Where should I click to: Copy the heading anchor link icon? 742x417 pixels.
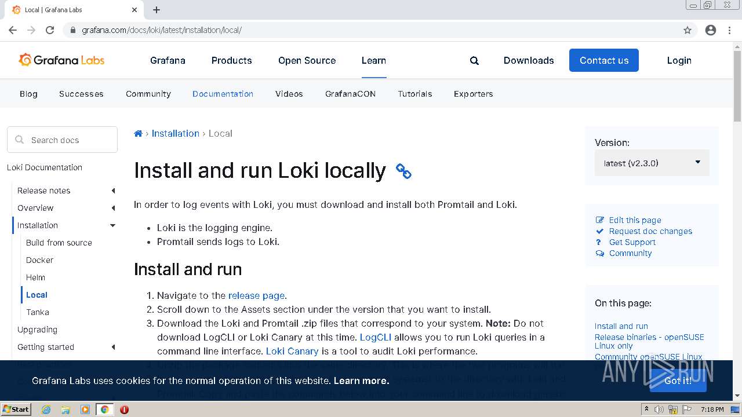coord(403,171)
